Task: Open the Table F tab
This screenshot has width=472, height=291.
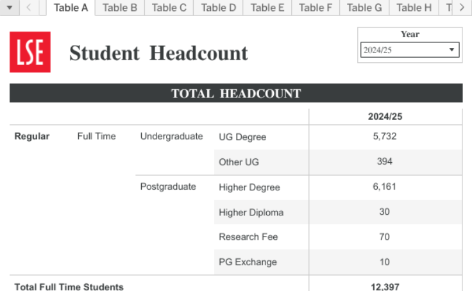Action: (316, 8)
